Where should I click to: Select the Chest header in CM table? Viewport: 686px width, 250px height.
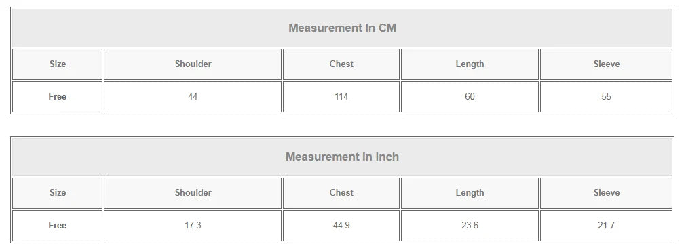pyautogui.click(x=341, y=64)
